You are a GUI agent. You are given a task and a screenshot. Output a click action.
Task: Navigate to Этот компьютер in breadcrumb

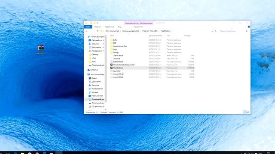pyautogui.click(x=112, y=31)
